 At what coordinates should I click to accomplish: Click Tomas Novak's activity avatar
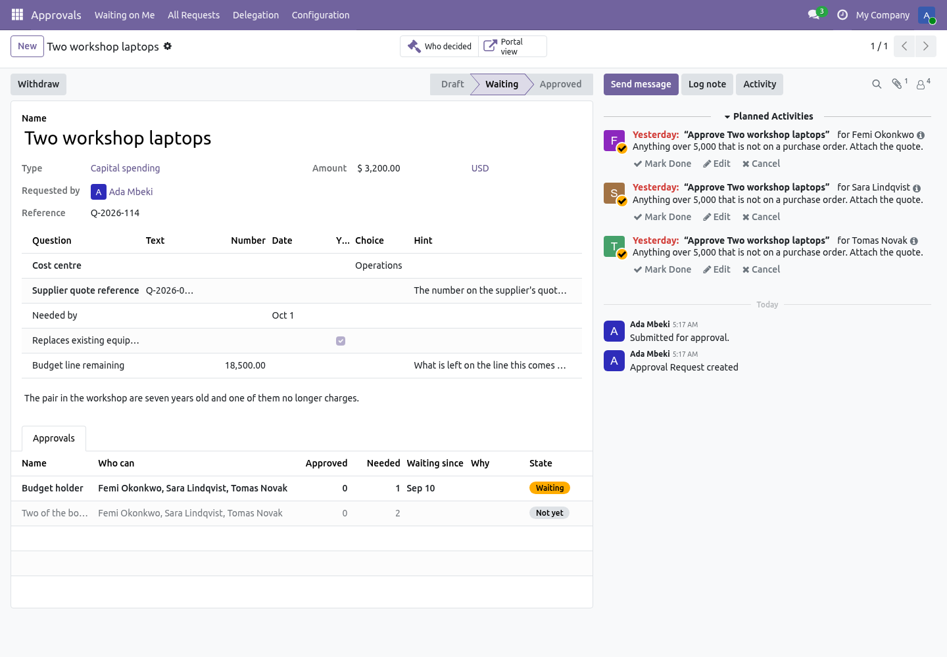point(614,246)
